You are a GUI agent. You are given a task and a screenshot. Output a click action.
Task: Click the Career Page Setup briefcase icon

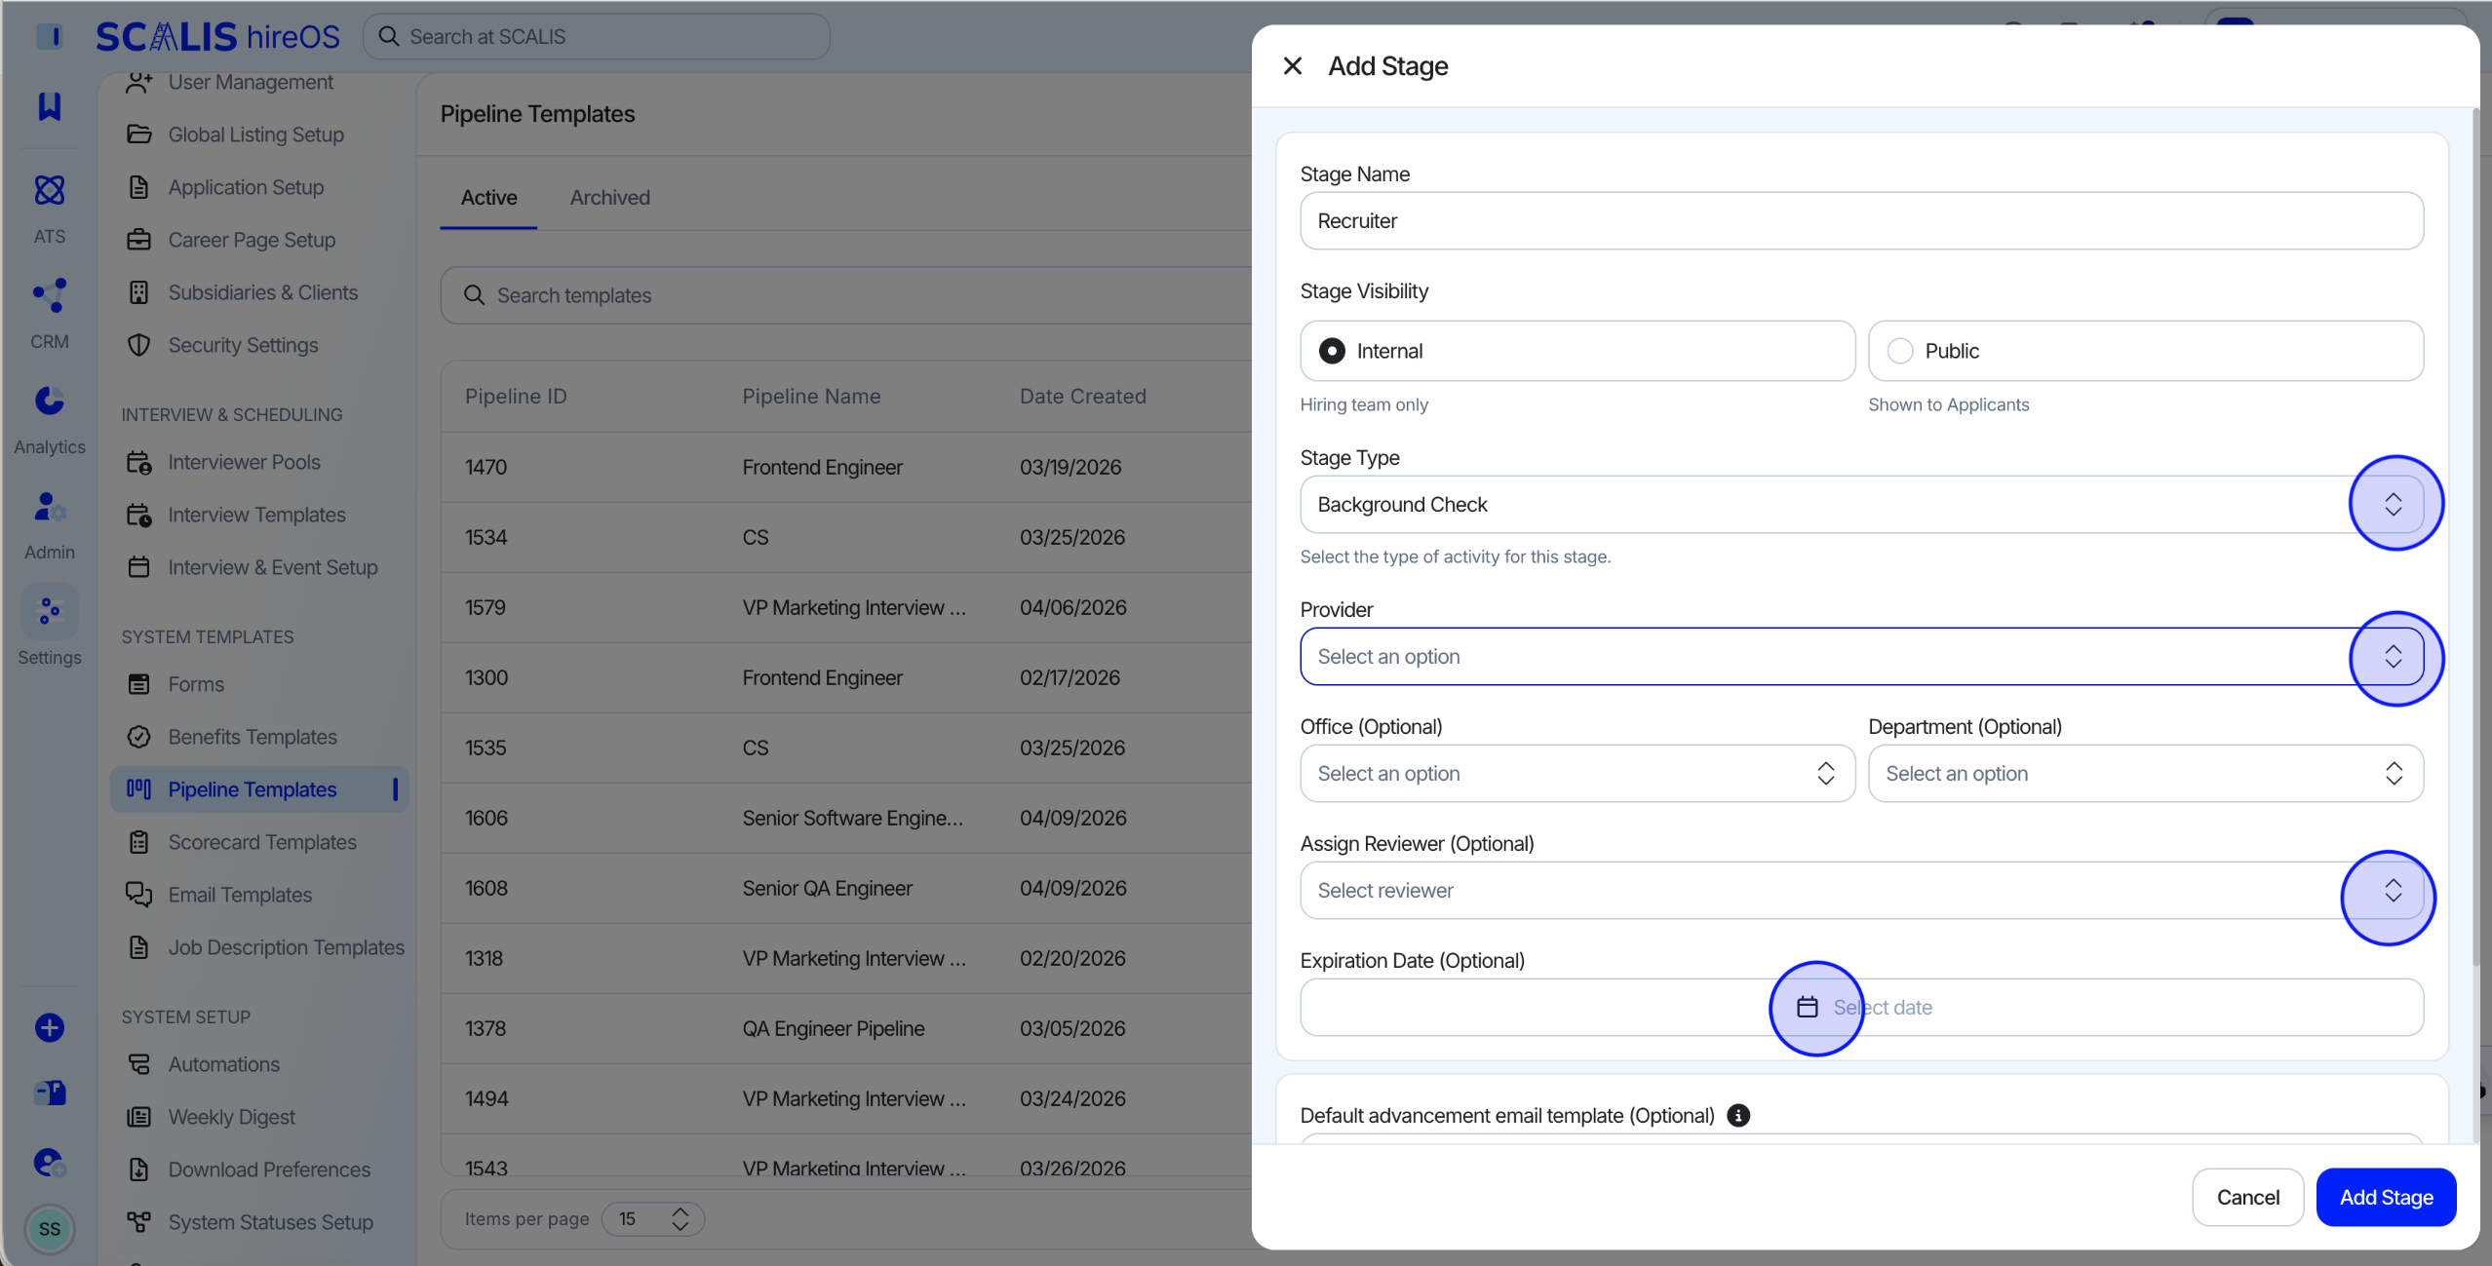pyautogui.click(x=139, y=240)
